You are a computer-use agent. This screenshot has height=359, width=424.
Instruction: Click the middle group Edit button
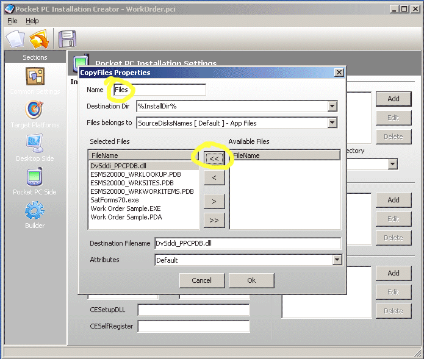[x=393, y=219]
